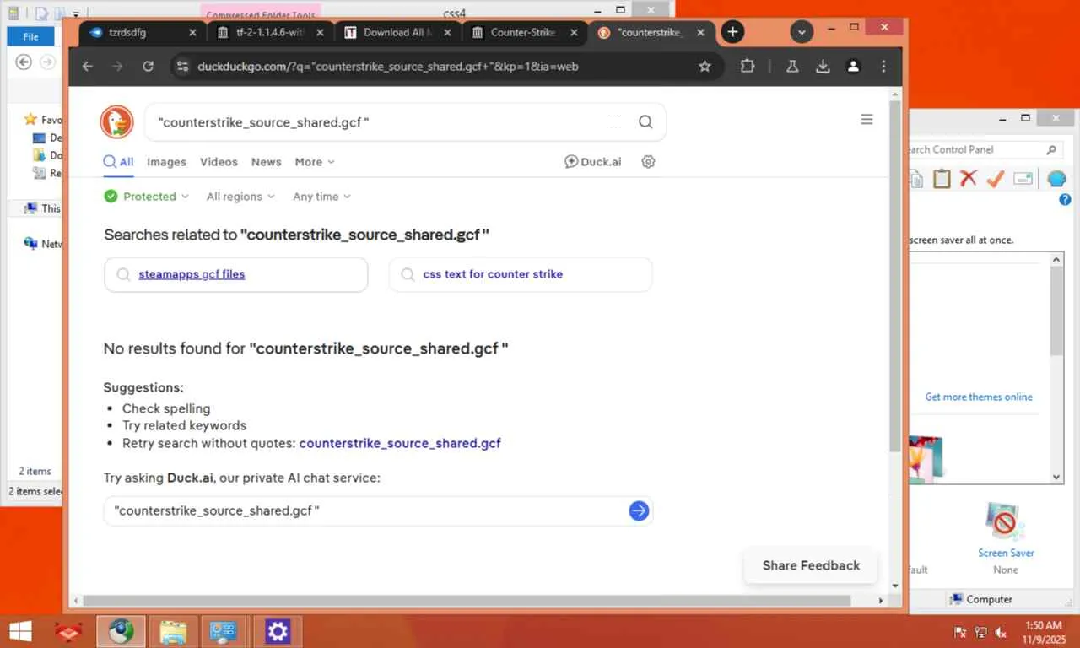Switch to the tf-2-1.1.4.6 tab
The height and width of the screenshot is (648, 1080).
(x=270, y=32)
